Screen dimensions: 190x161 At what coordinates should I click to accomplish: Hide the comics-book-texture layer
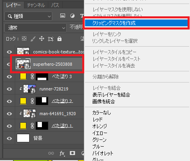pos(9,52)
